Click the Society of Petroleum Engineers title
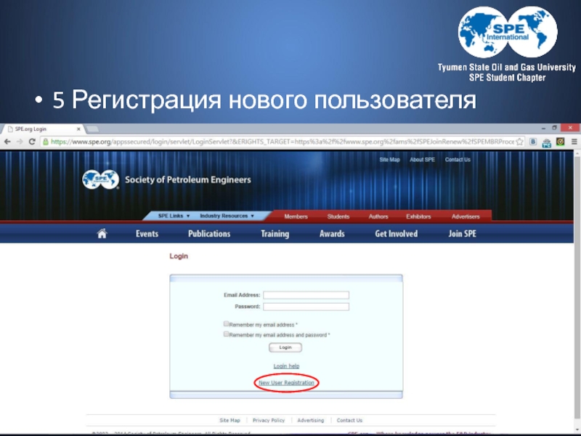581x436 pixels. tap(188, 179)
